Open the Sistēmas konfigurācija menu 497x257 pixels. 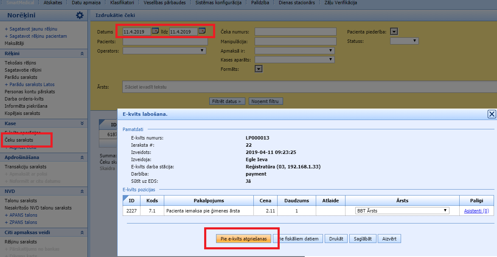[x=218, y=3]
